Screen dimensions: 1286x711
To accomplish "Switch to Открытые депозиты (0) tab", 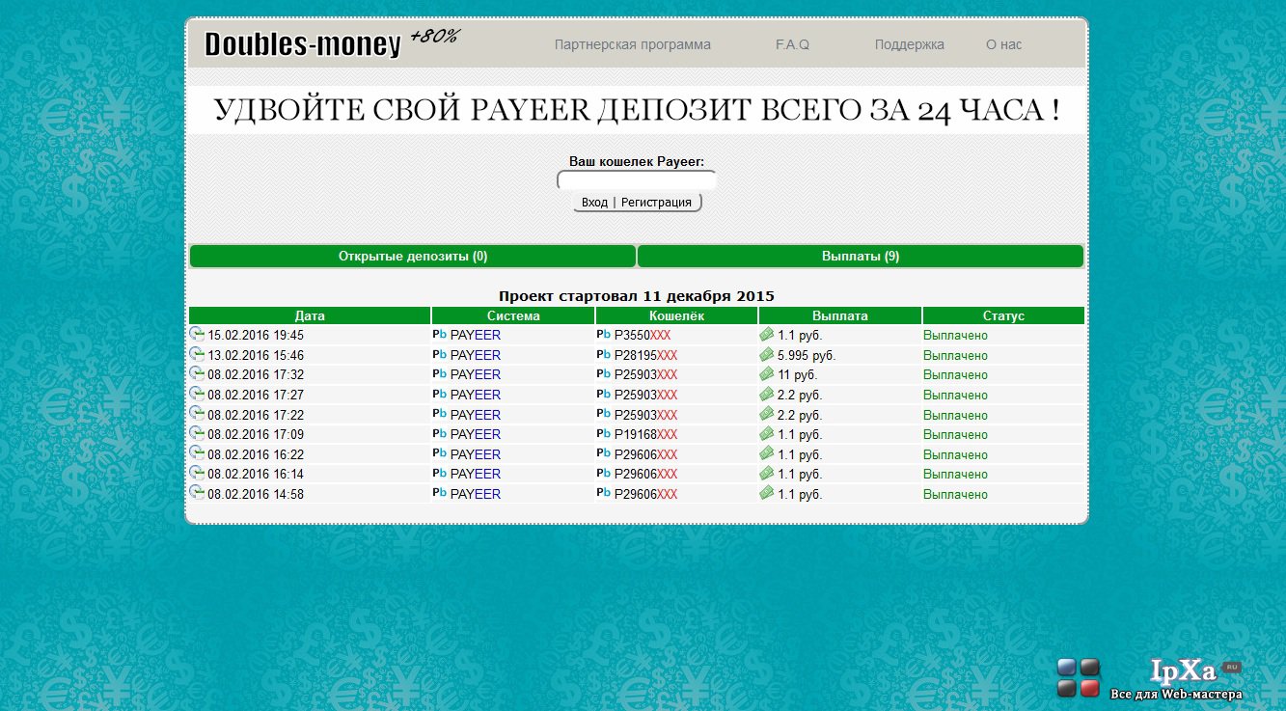I will [413, 256].
